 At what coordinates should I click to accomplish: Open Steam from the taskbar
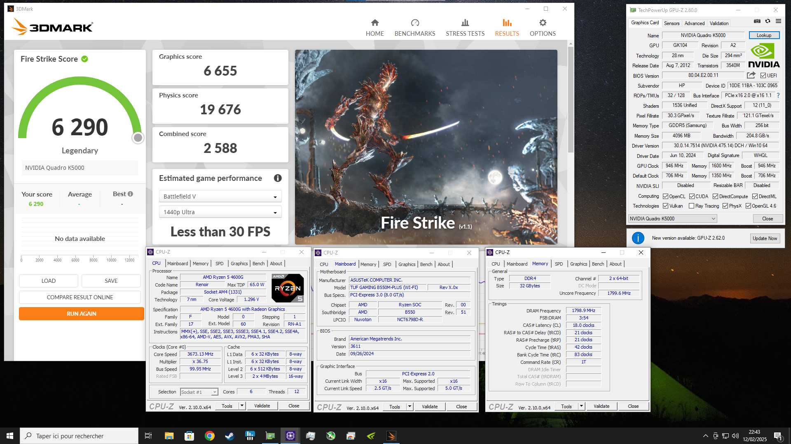click(x=229, y=436)
